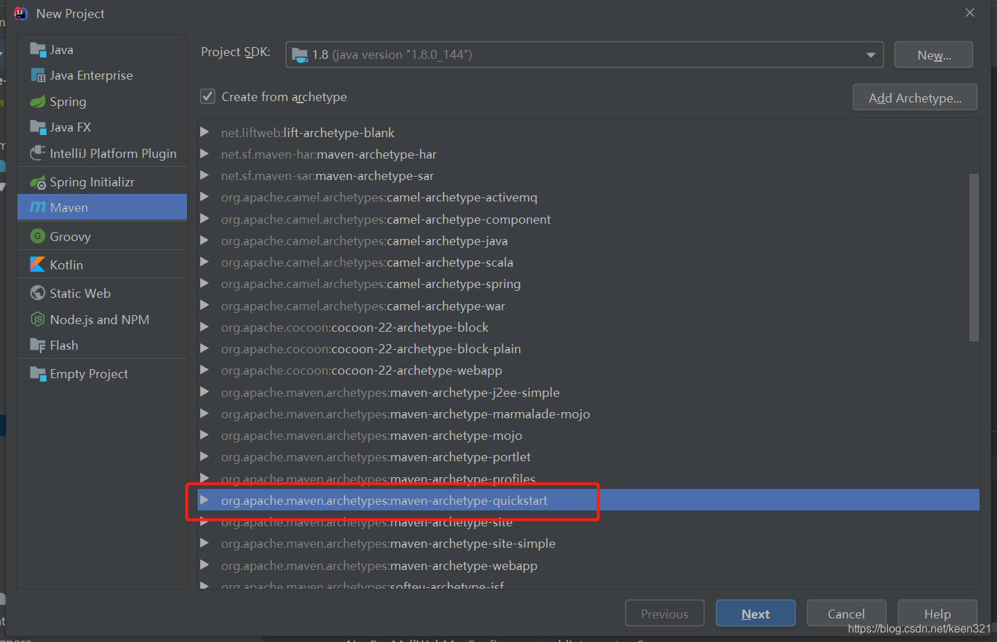
Task: Click the IntelliJ logo in title bar
Action: click(x=21, y=13)
